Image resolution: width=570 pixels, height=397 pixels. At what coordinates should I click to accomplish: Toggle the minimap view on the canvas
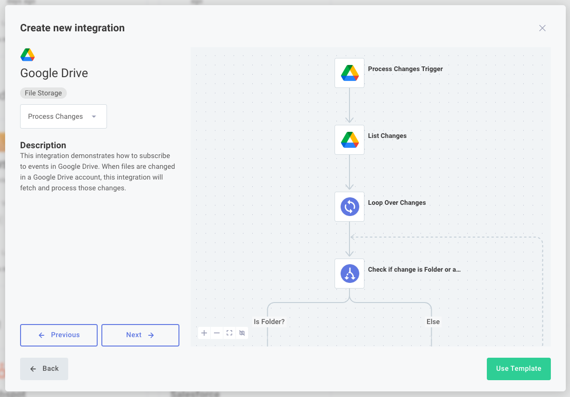click(x=242, y=333)
